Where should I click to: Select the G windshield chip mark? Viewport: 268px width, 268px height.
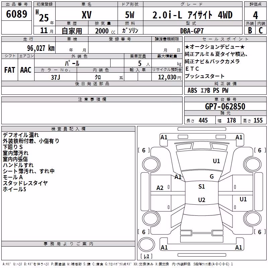tap(212, 177)
